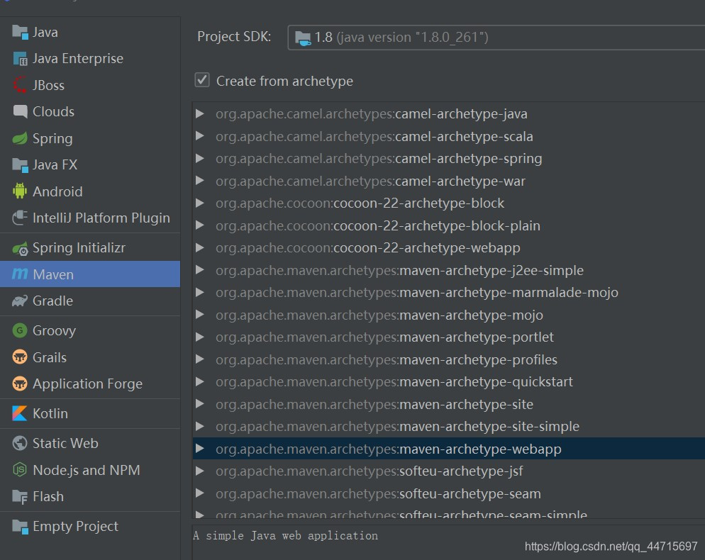The image size is (705, 560).
Task: Select Java Enterprise label
Action: (x=78, y=58)
